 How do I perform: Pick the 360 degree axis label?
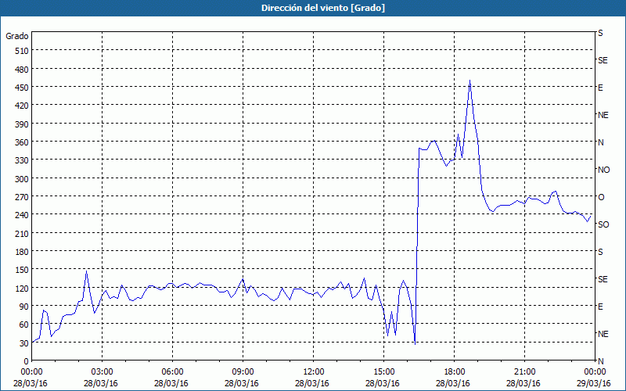23,142
